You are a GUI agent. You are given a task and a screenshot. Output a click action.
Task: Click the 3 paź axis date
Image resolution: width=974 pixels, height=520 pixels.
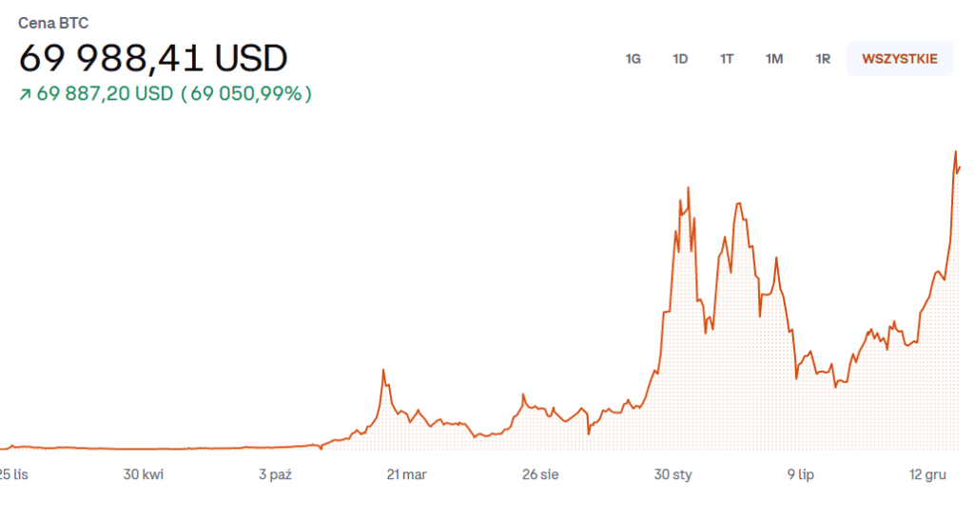pyautogui.click(x=276, y=474)
